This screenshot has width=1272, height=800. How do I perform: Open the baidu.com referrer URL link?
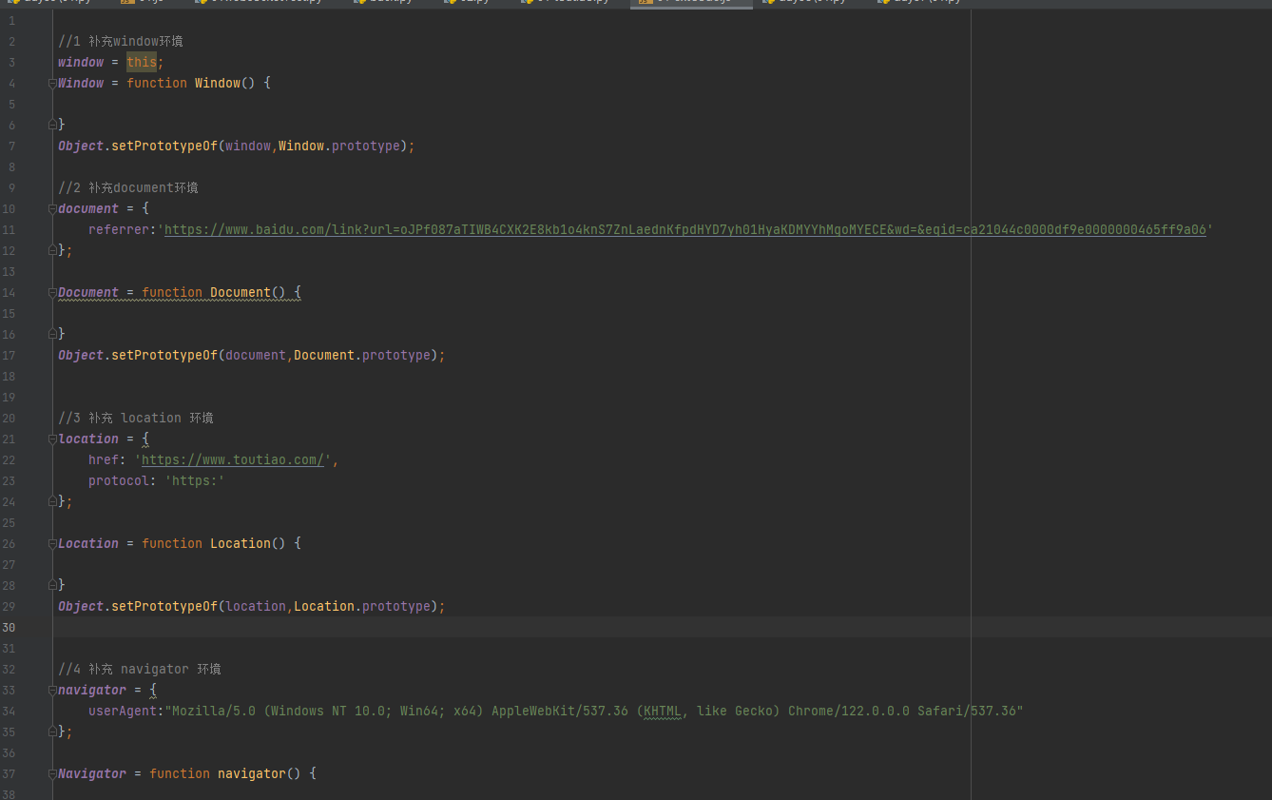685,229
